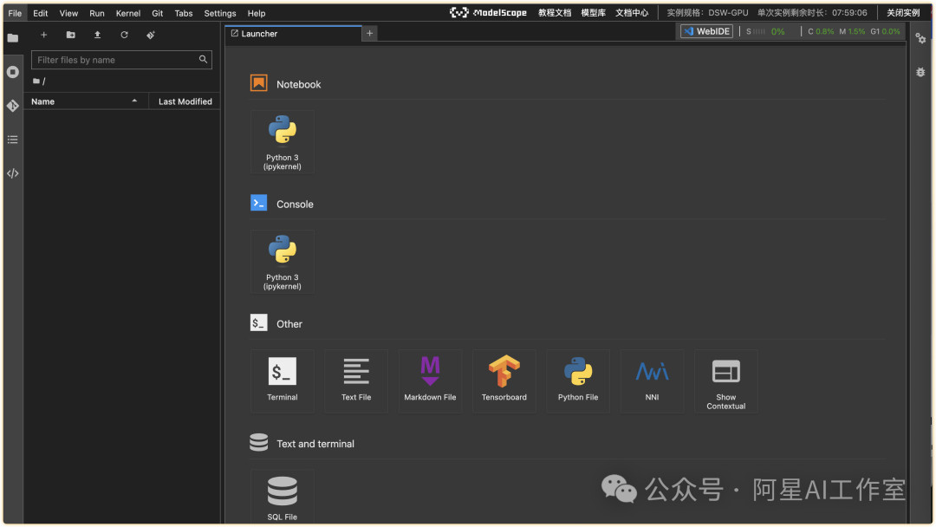Viewport: 936px width, 527px height.
Task: Sort files by Last Modified column
Action: click(x=185, y=101)
